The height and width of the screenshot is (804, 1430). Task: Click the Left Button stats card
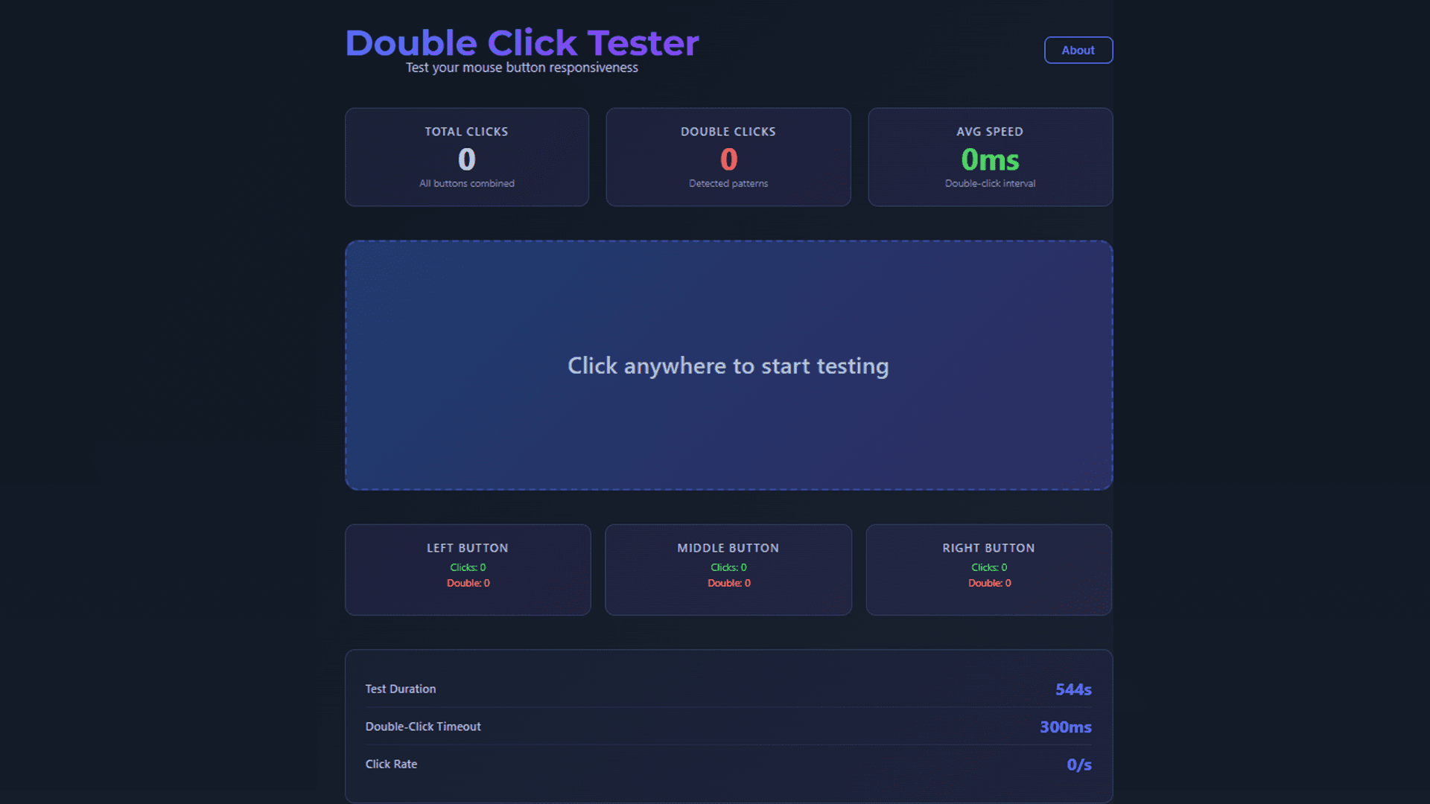click(468, 569)
